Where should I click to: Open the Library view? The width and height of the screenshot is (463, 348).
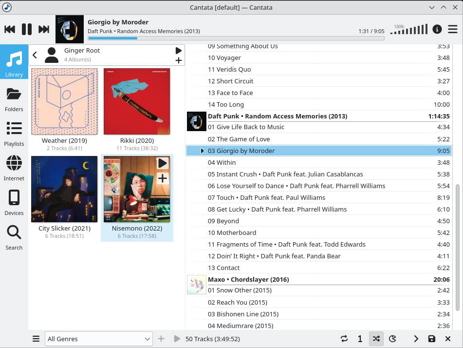coord(14,62)
